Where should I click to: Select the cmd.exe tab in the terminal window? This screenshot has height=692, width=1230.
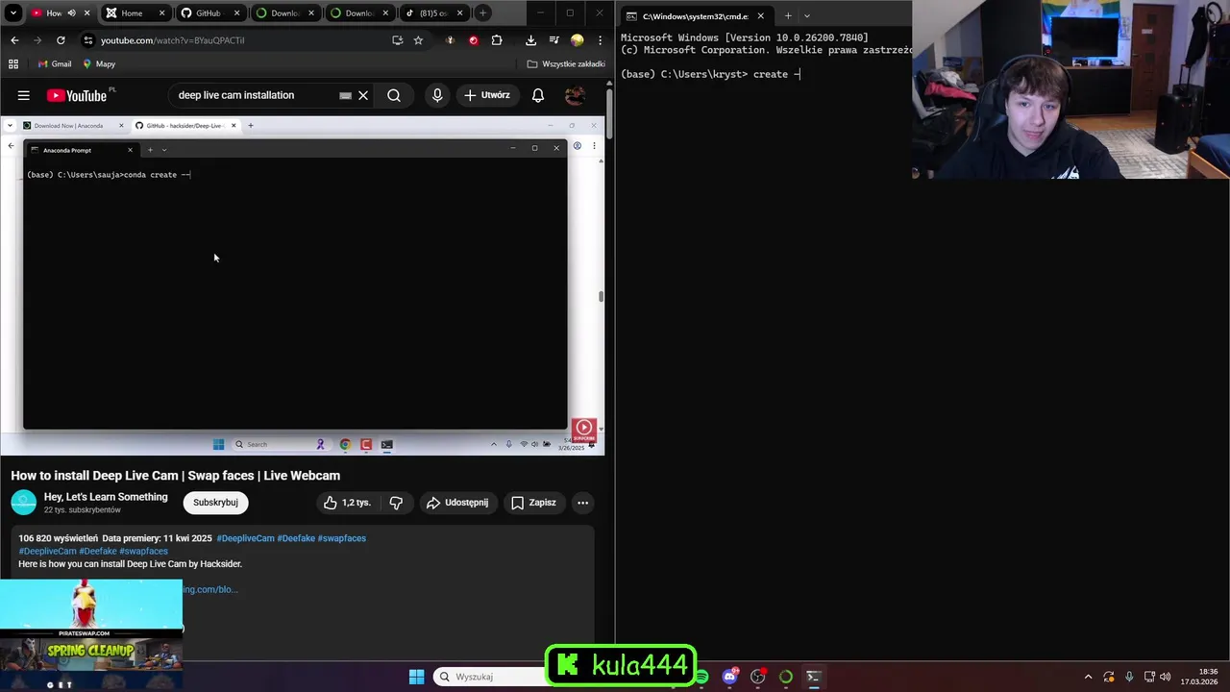(695, 16)
